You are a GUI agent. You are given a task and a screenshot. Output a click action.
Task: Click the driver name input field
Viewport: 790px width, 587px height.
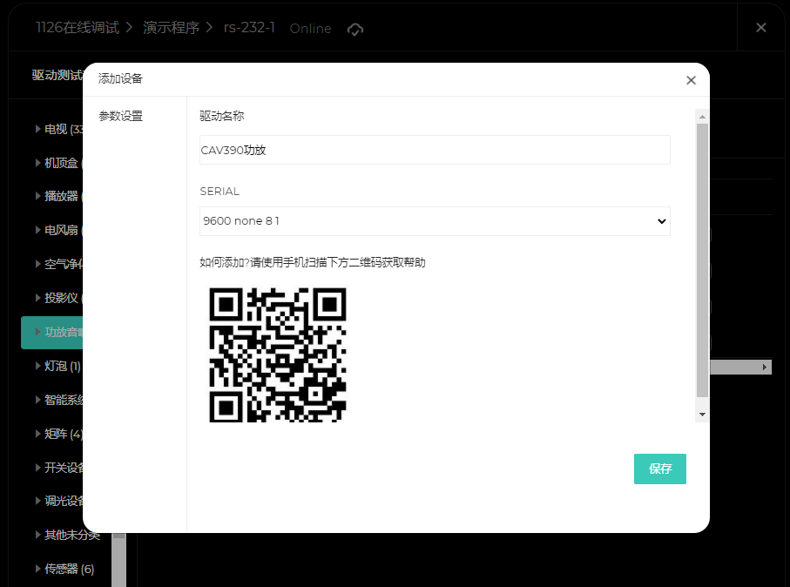click(434, 150)
